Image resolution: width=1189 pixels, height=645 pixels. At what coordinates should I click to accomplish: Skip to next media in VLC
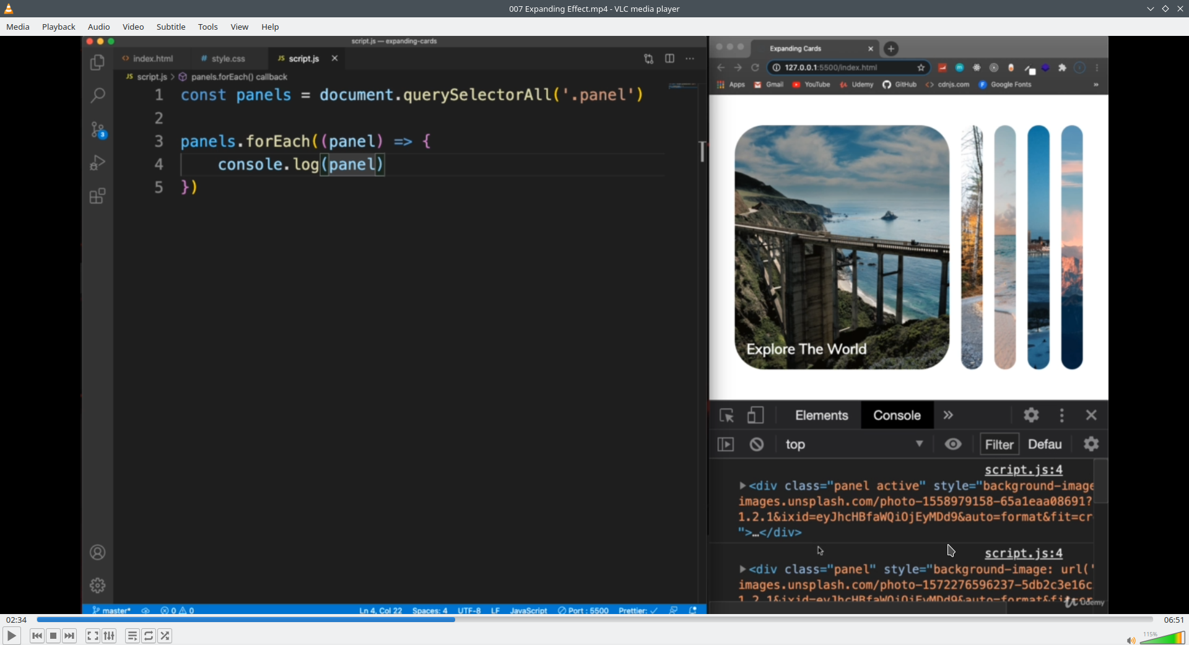point(69,636)
